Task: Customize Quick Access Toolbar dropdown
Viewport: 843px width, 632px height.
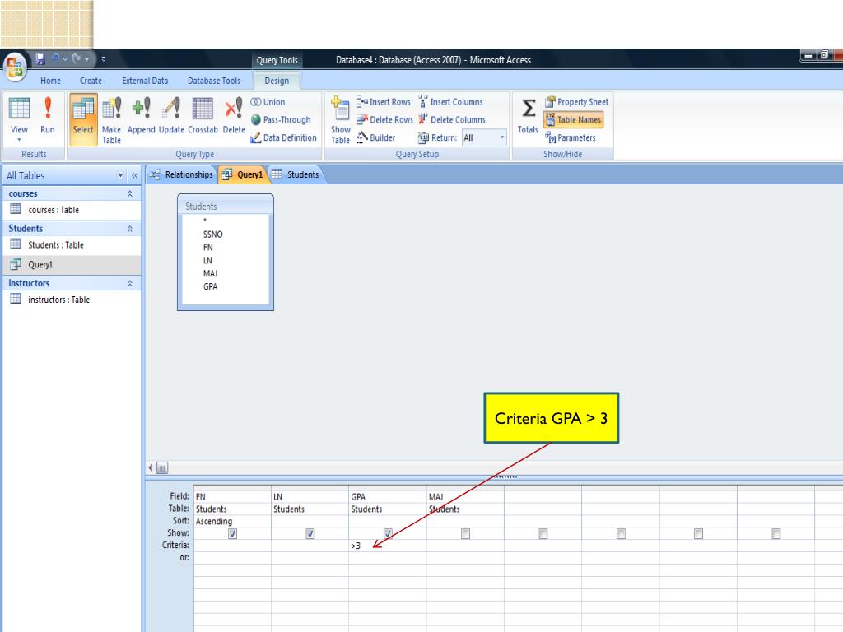Action: coord(104,59)
